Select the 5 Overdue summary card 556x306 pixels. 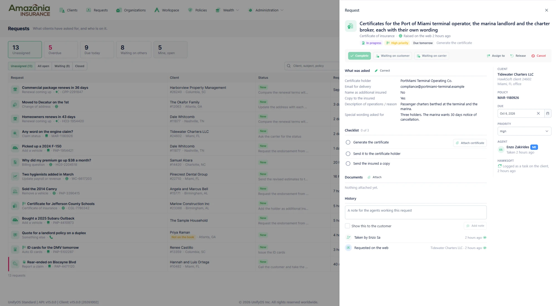[61, 50]
